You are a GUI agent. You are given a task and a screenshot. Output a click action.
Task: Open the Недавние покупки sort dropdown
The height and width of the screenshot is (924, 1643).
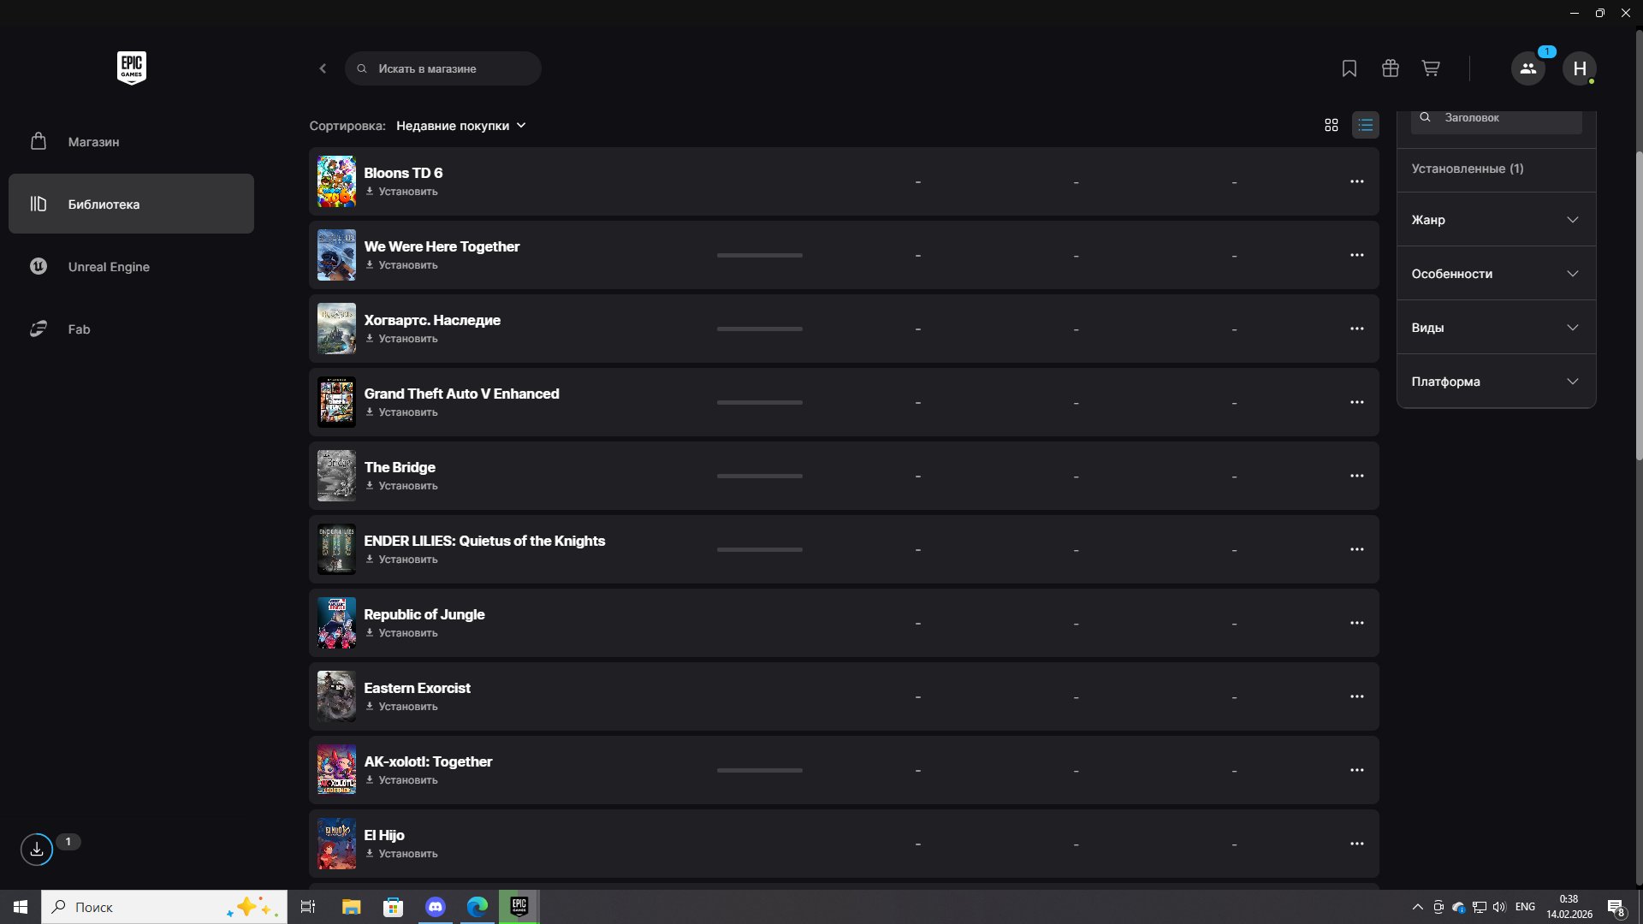pyautogui.click(x=461, y=126)
